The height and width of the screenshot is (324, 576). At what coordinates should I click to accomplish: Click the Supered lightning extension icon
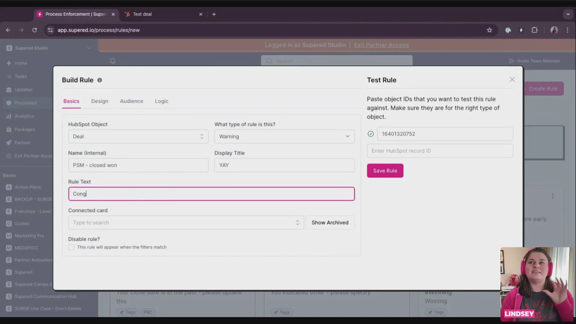tap(521, 30)
